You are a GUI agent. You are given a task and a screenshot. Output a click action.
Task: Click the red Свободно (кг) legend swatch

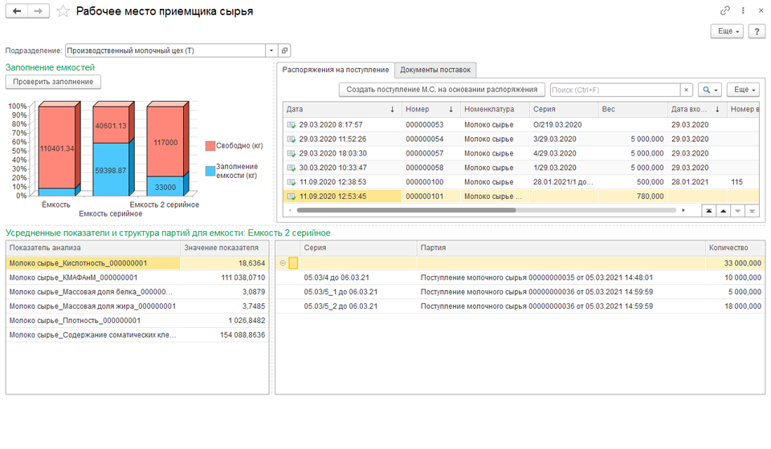click(x=210, y=146)
